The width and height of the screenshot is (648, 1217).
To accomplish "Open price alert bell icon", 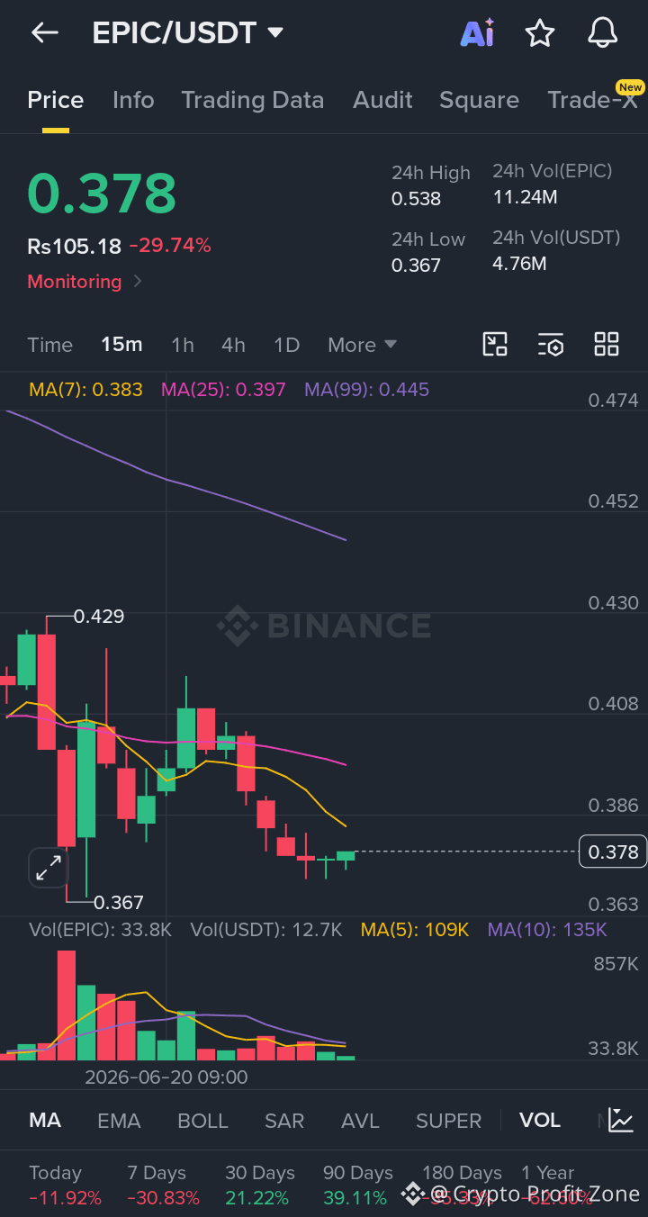I will pos(603,33).
